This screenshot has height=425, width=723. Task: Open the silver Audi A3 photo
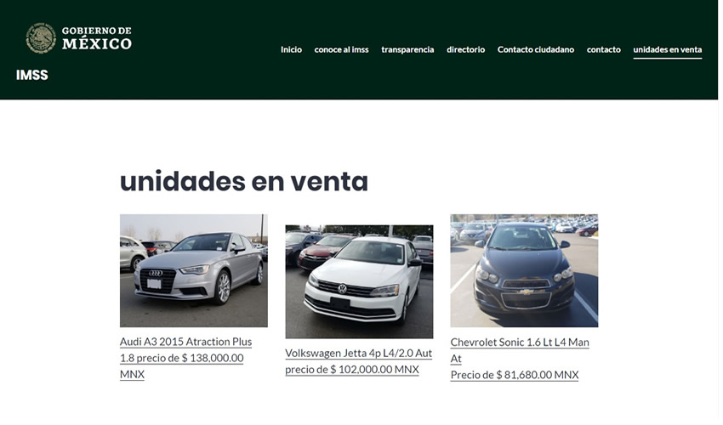(194, 270)
